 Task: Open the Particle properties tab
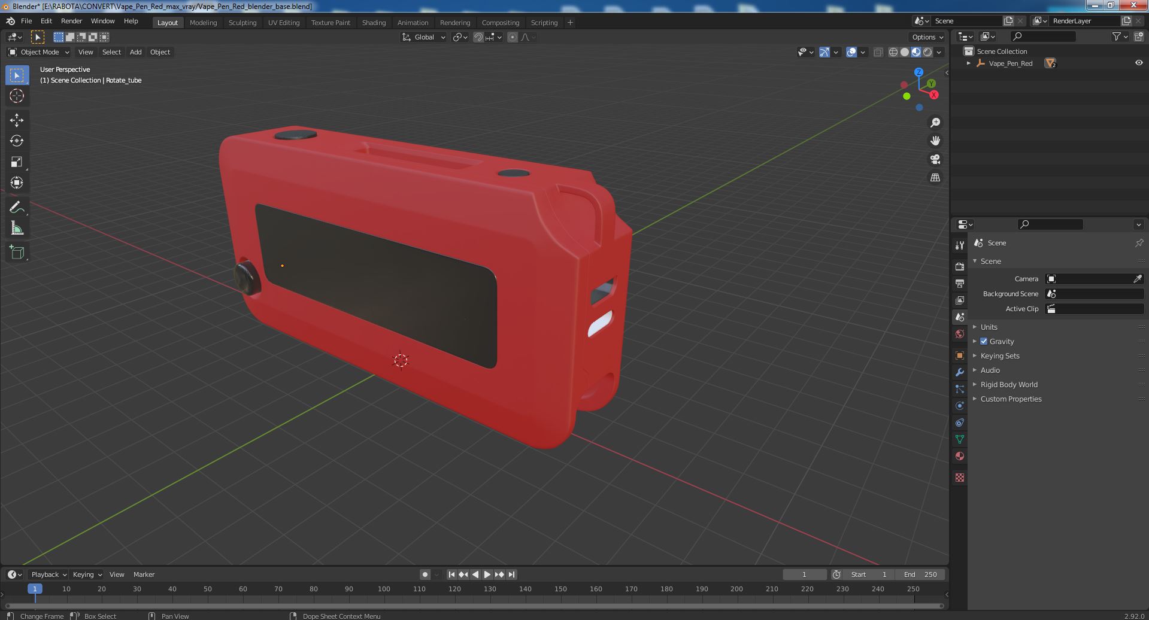[960, 389]
